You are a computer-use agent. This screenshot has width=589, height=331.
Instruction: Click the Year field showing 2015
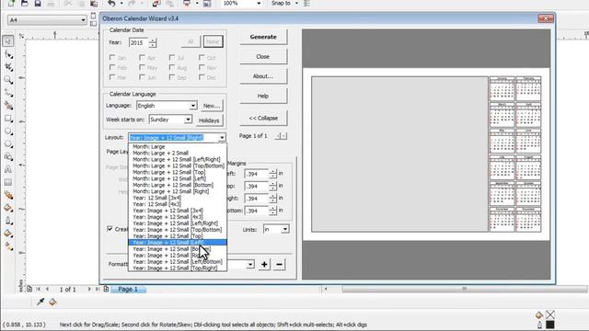click(138, 43)
